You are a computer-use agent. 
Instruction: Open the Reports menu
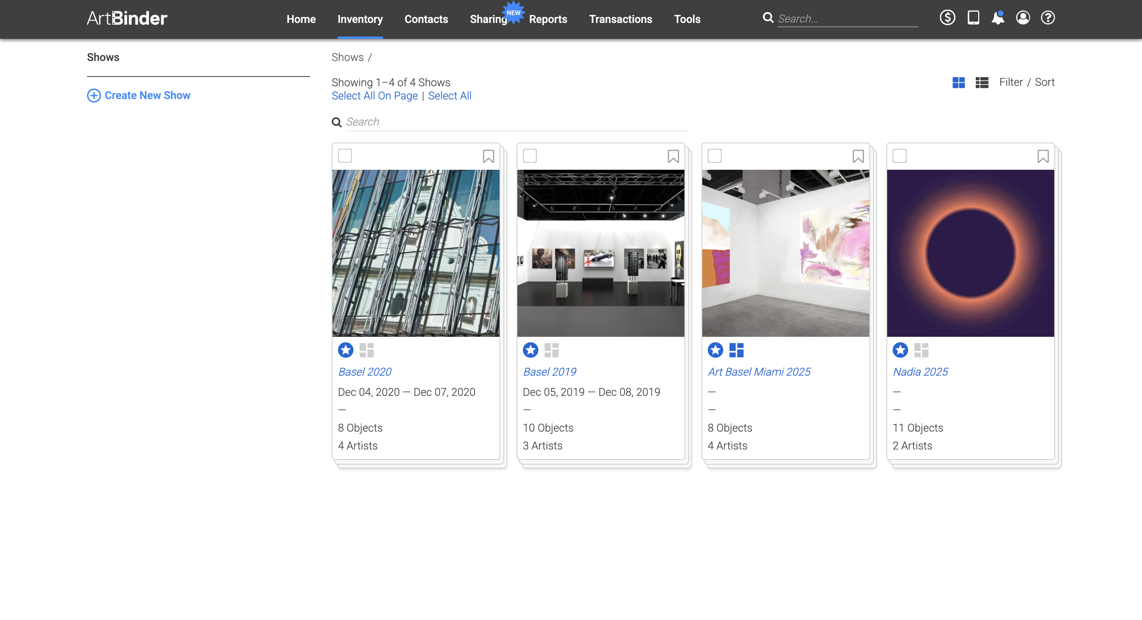click(548, 19)
